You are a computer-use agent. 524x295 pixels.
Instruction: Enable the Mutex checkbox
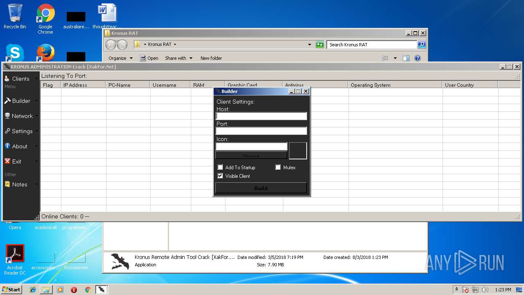(278, 167)
